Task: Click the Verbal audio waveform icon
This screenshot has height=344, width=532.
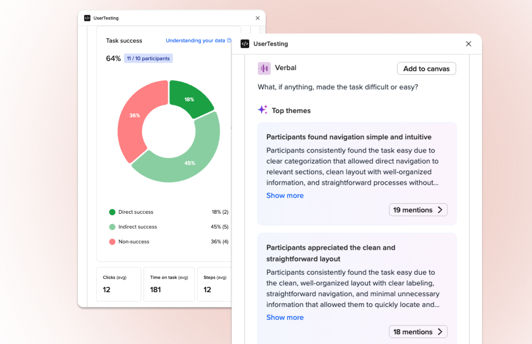Action: click(x=264, y=68)
